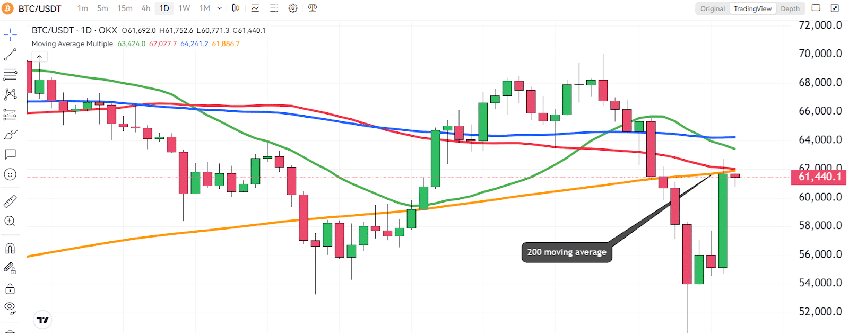Hide all drawings with eye icon

point(10,308)
